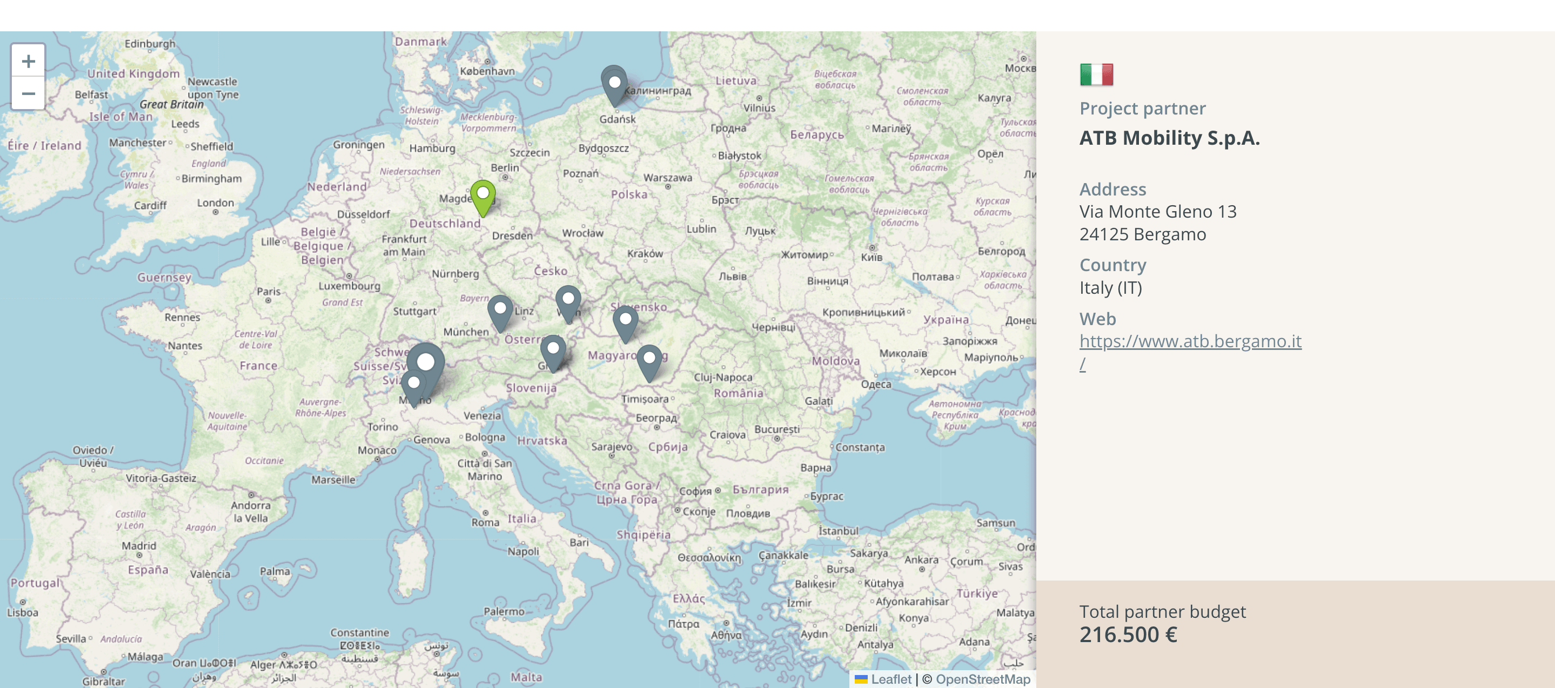Viewport: 1555px width, 688px height.
Task: Click the map marker near Gdańsk
Action: tap(614, 84)
